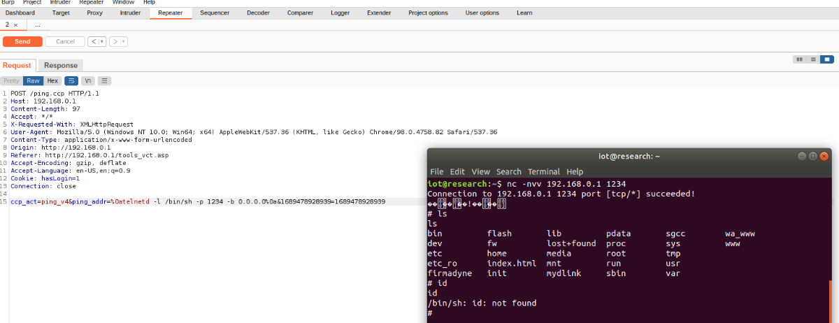The height and width of the screenshot is (323, 839).
Task: Click the Host: 192.168.0.1 header line
Action: 43,101
